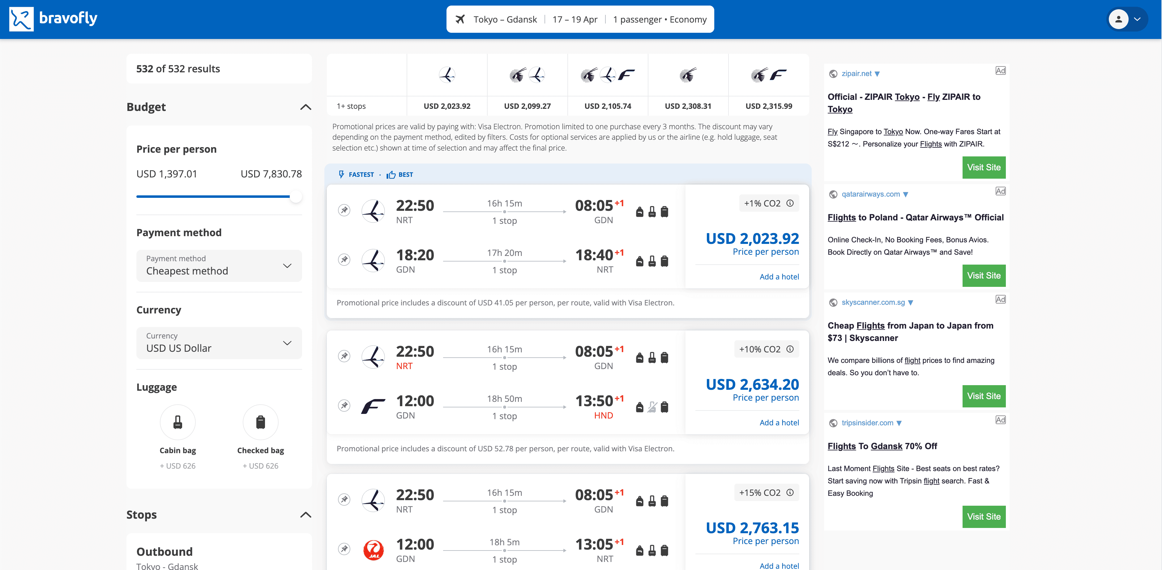Pin the 22:50 NRT outbound flight in first result

coord(344,210)
